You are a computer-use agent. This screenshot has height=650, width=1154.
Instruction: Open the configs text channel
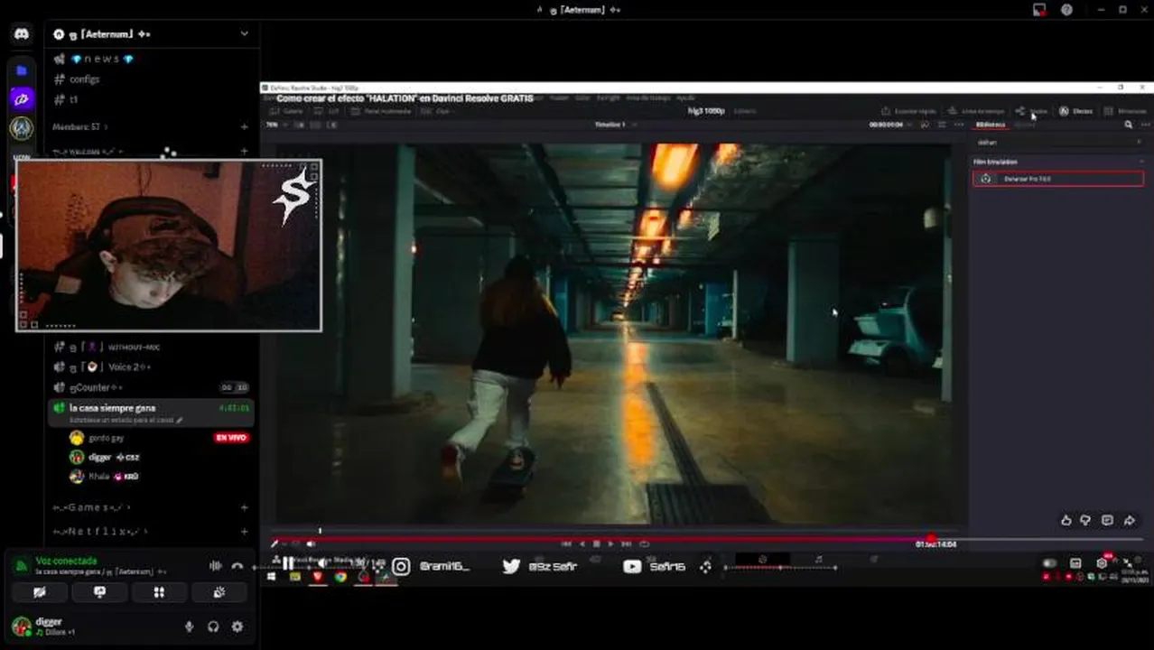coord(85,79)
